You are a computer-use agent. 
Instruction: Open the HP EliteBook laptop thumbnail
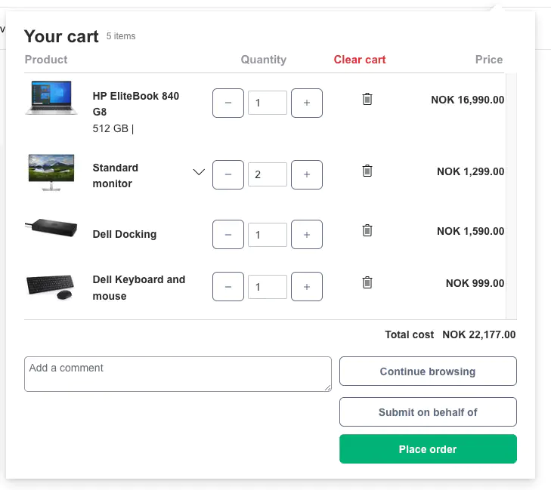pos(51,98)
